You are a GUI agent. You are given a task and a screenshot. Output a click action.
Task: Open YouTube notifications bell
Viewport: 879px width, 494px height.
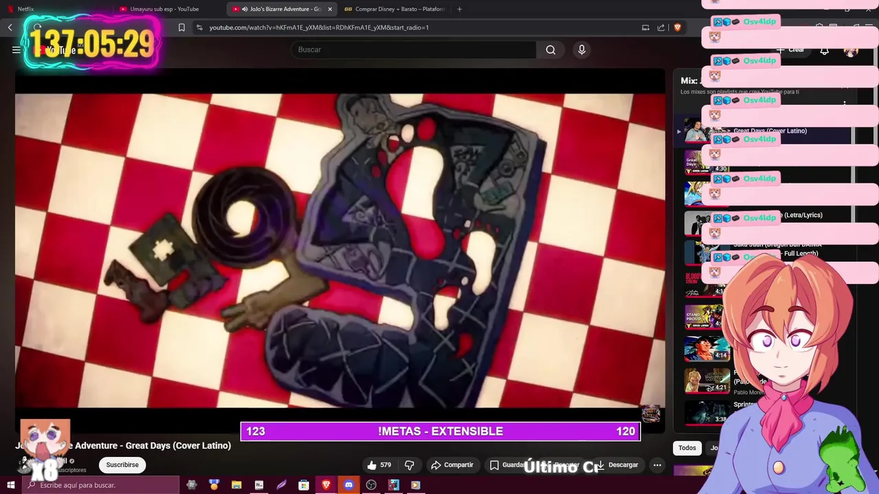pos(825,49)
